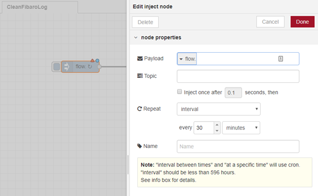318x196 pixels.
Task: Switch to the CleanFibaroLog tab
Action: coord(40,7)
